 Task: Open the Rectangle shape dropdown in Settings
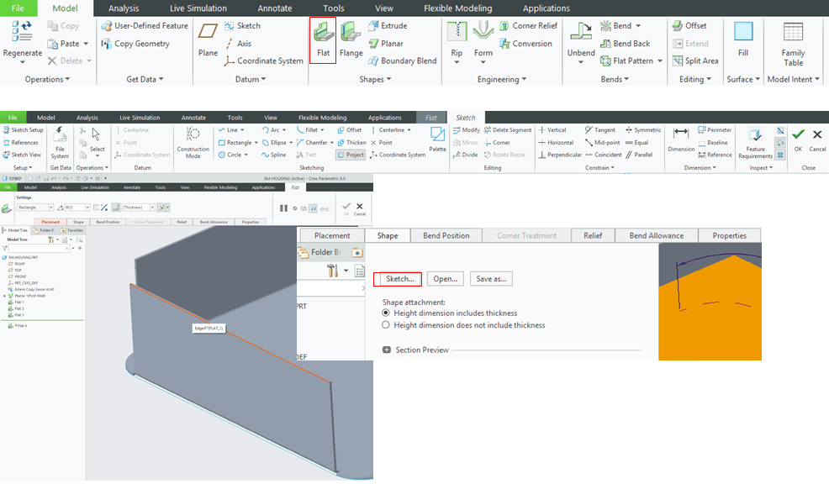[50, 207]
